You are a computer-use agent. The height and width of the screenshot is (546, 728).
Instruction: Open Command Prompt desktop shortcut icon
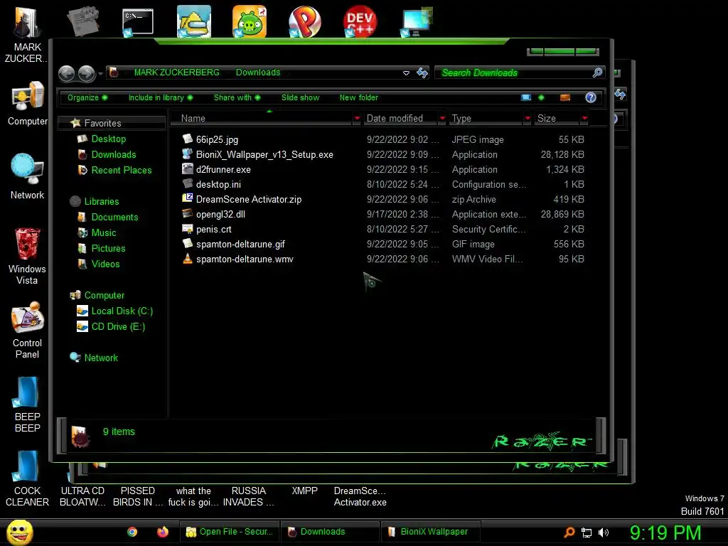tap(137, 22)
